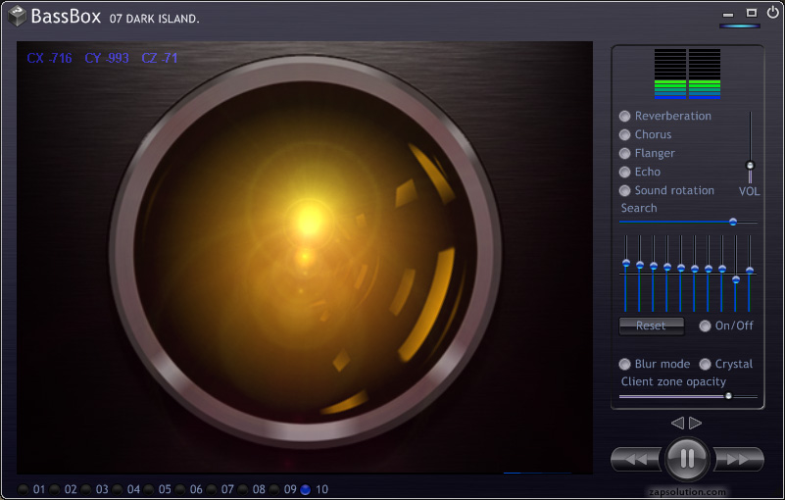785x500 pixels.
Task: Click the fourth equalizer band slider knob
Action: point(667,267)
